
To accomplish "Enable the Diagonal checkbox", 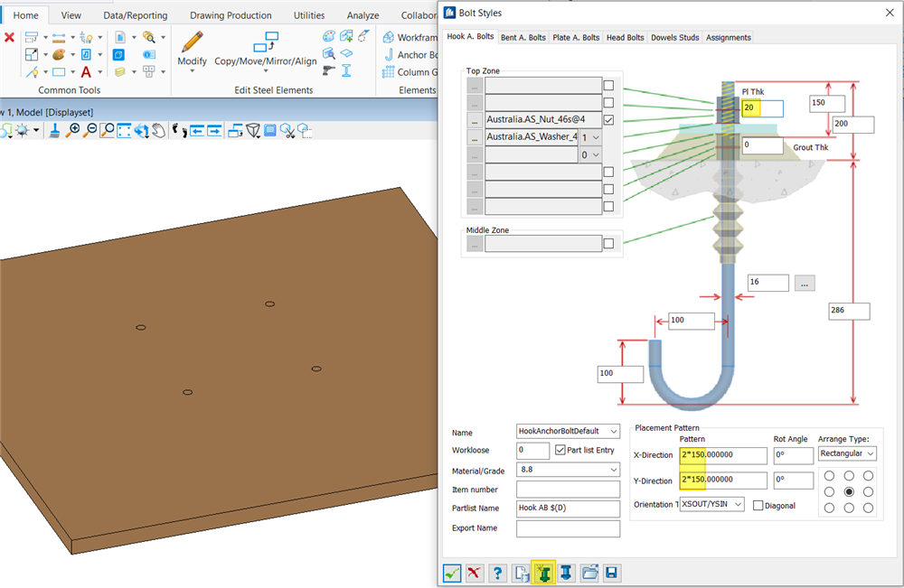I will (758, 506).
